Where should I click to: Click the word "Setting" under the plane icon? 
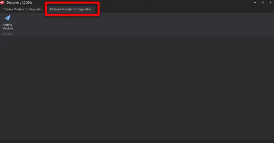tap(8, 25)
